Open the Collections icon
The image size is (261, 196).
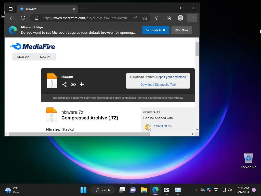[169, 18]
